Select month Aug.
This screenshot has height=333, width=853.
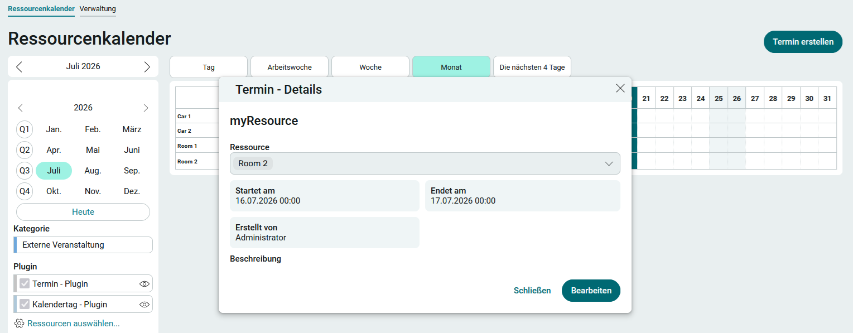point(93,171)
